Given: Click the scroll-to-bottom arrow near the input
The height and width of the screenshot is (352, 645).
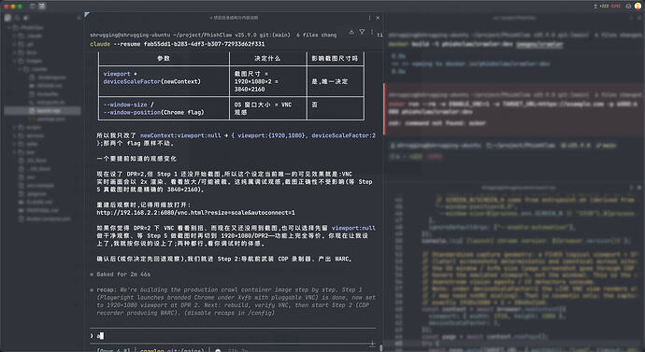Looking at the screenshot, I should click(x=372, y=343).
